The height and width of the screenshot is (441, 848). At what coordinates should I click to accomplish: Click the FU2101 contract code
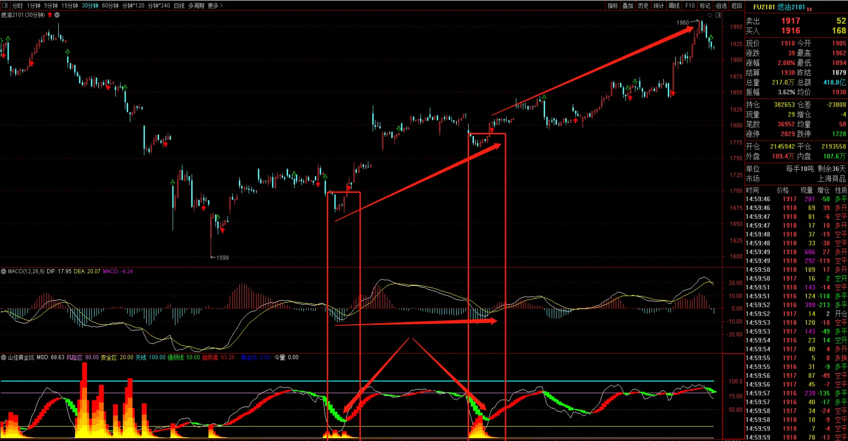pyautogui.click(x=764, y=7)
